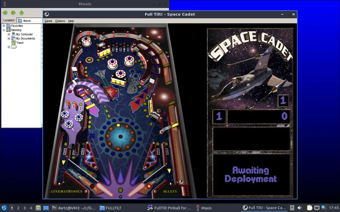Expand the My Documents tree node
Image resolution: width=340 pixels, height=212 pixels.
9,38
